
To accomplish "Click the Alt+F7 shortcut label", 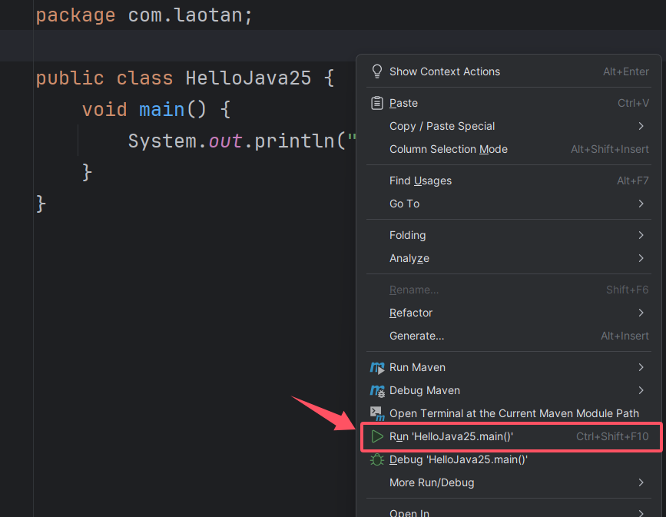I will [x=632, y=181].
